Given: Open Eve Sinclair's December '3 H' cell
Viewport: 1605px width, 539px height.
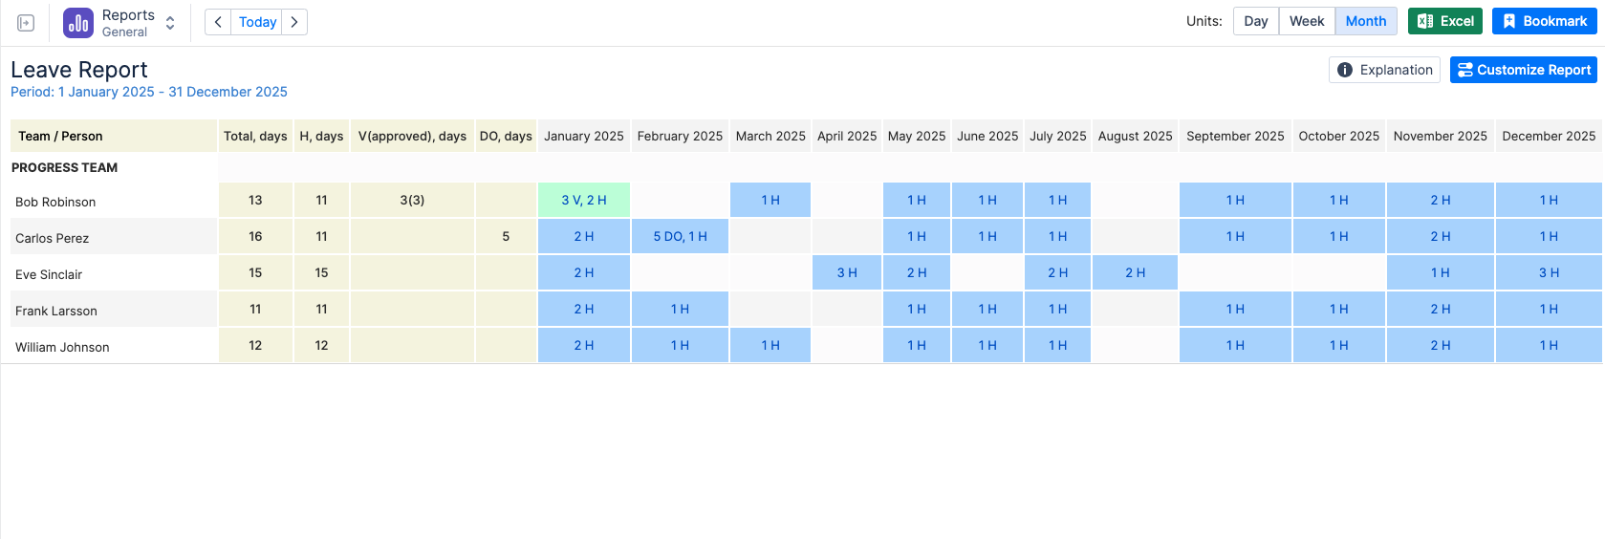Looking at the screenshot, I should coord(1549,272).
